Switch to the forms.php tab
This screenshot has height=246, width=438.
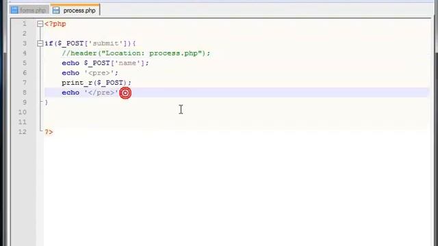[x=29, y=10]
